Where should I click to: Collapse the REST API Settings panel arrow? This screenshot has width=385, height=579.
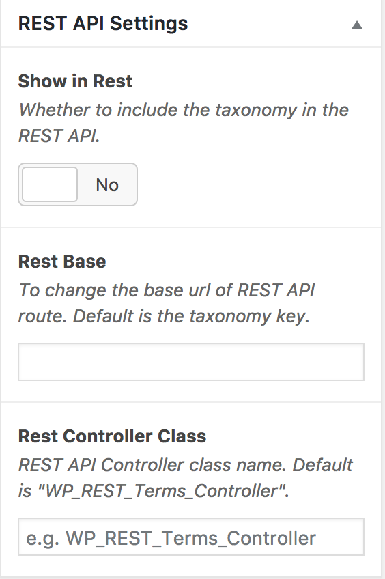click(356, 25)
